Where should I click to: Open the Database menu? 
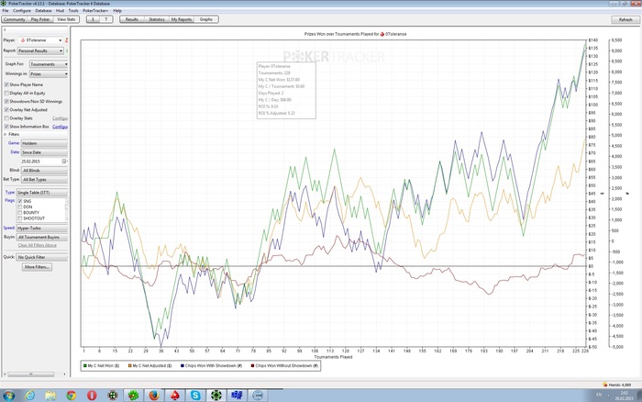(x=44, y=10)
